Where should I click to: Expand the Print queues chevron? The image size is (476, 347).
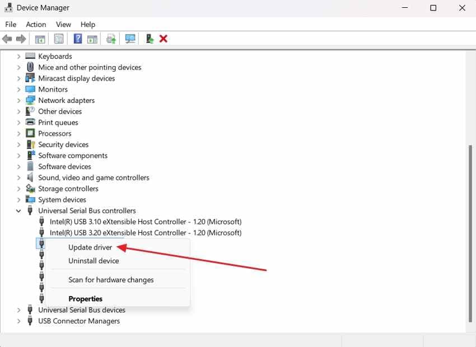click(x=19, y=123)
